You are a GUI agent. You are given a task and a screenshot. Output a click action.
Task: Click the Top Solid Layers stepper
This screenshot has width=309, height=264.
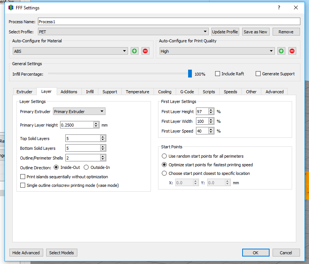click(x=102, y=139)
